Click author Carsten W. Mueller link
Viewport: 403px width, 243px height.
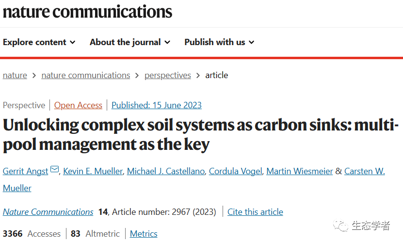point(364,171)
